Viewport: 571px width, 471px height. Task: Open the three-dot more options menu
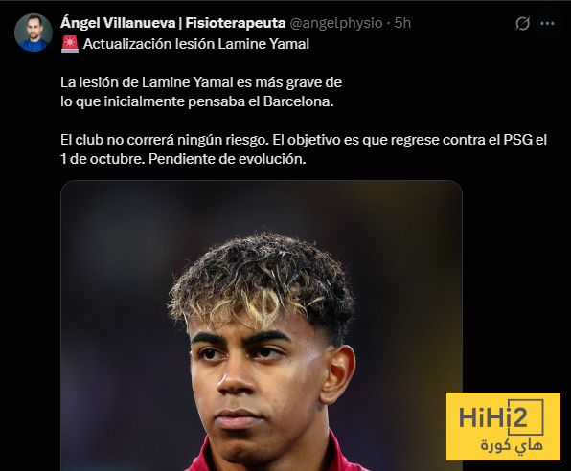547,24
